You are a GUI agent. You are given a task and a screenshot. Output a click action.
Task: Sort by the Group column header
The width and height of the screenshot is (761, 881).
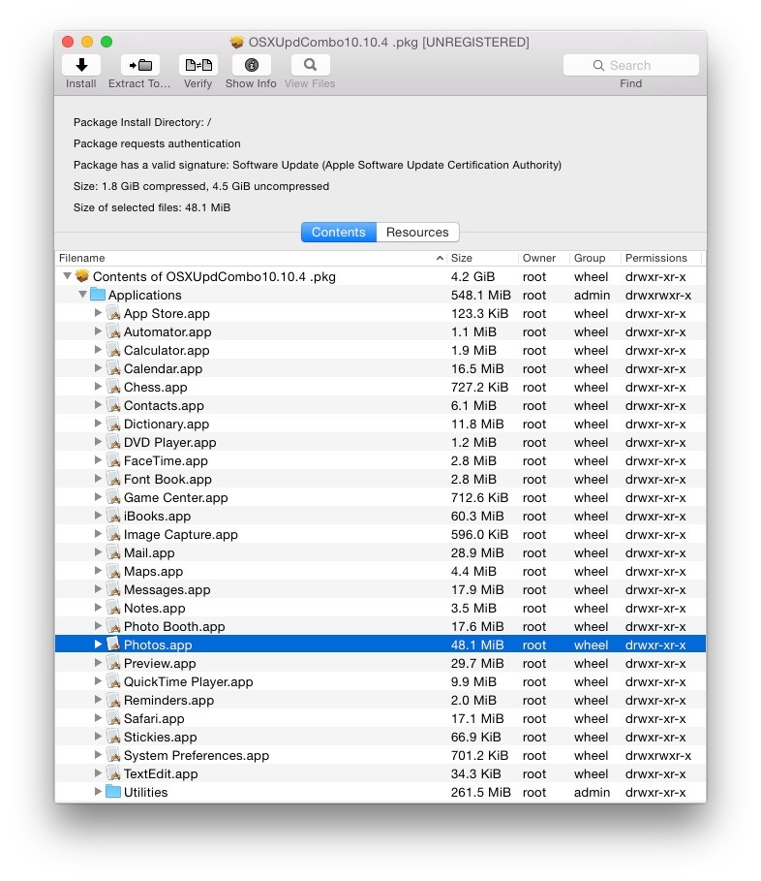click(594, 258)
